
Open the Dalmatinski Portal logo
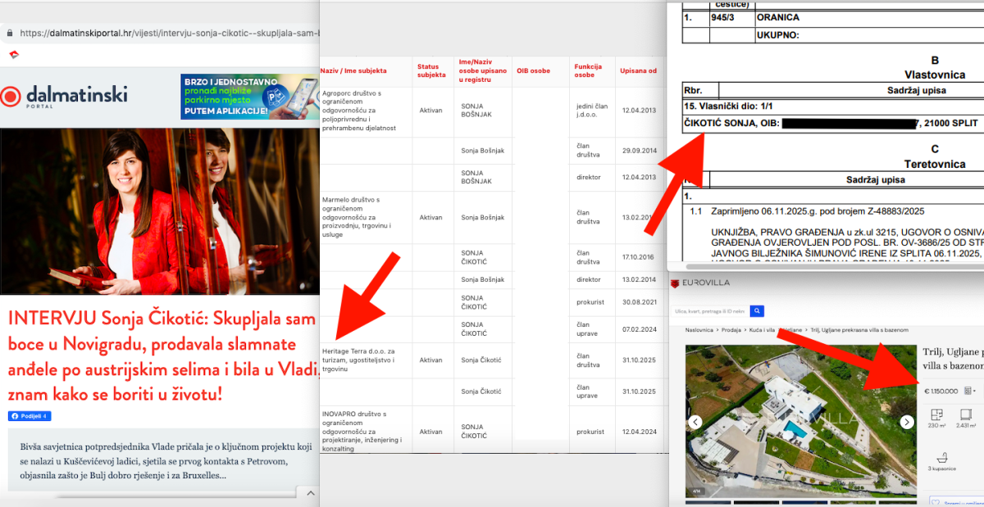tap(64, 97)
